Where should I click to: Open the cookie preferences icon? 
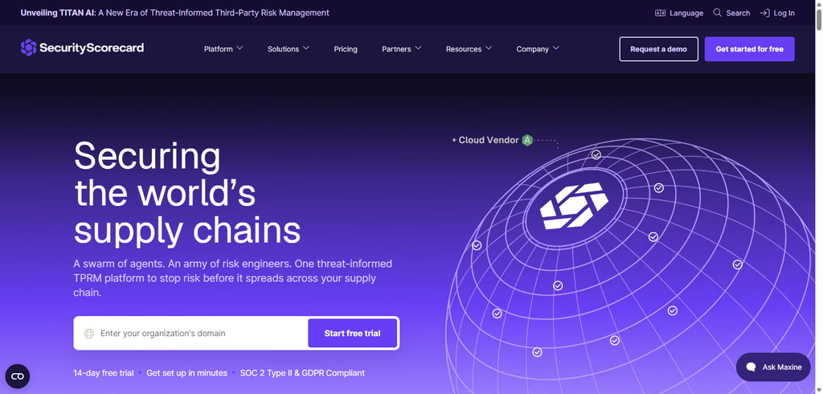pos(18,376)
